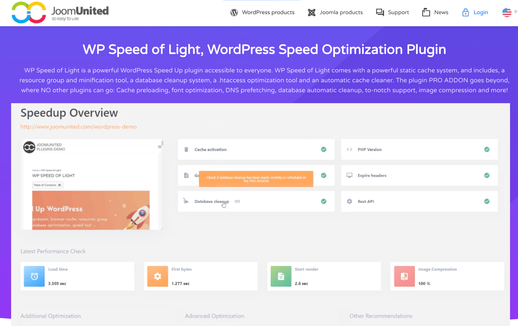
Task: Toggle the Cache activation green checkmark
Action: (323, 149)
